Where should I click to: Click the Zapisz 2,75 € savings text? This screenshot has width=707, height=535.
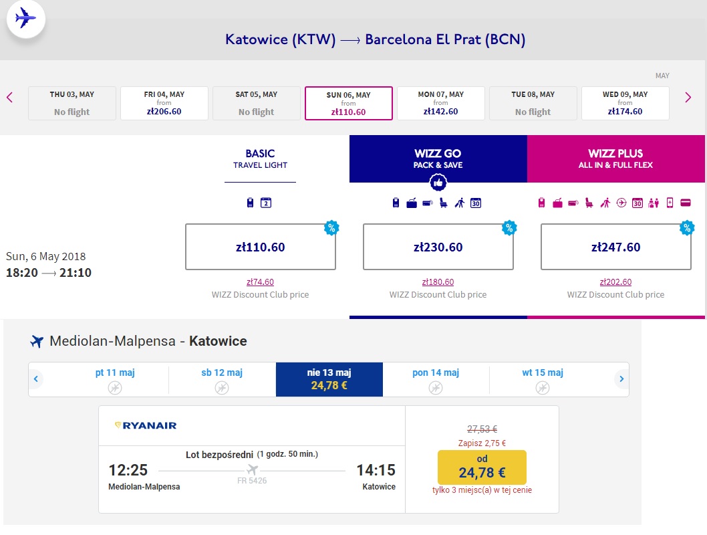pyautogui.click(x=482, y=443)
